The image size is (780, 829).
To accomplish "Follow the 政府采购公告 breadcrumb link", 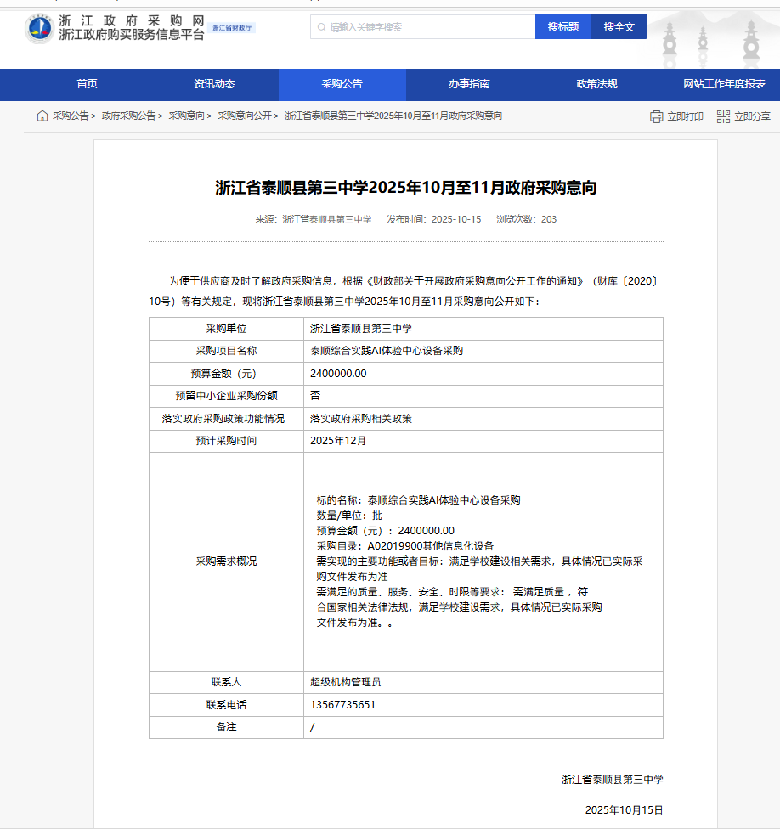I will click(x=128, y=116).
